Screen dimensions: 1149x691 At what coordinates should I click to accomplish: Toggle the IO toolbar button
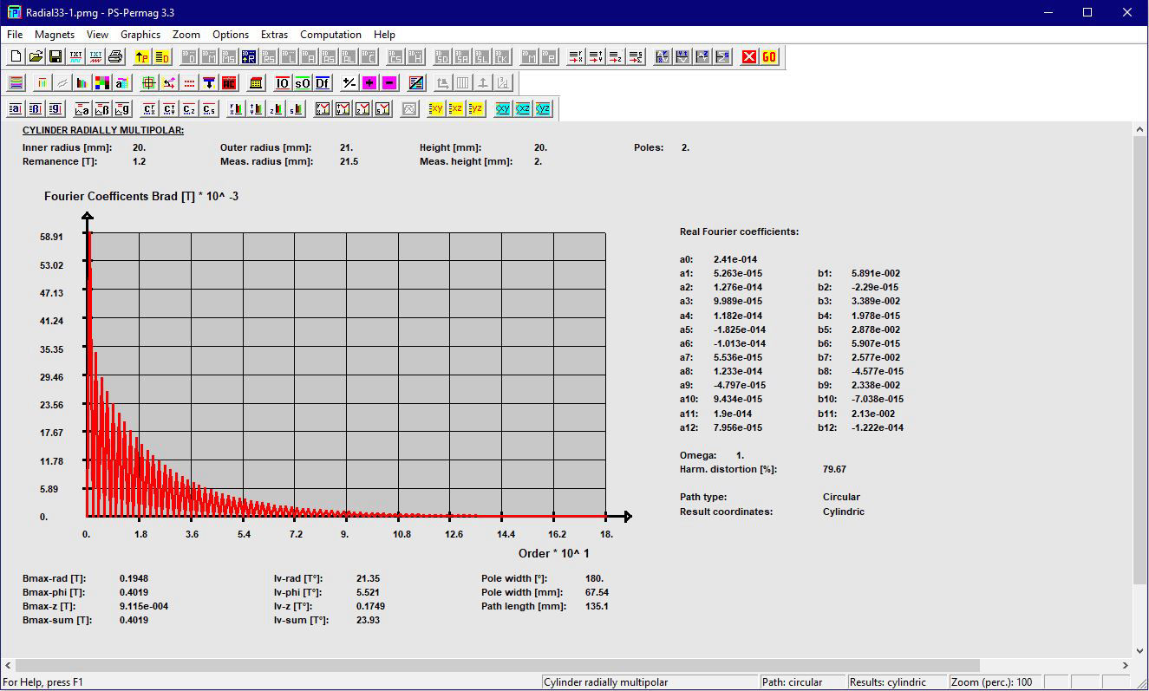click(x=282, y=83)
